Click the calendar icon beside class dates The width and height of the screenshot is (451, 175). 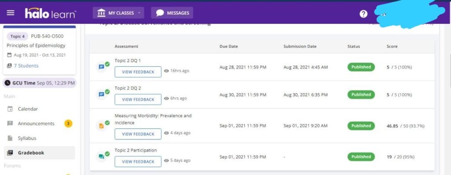tap(9, 55)
